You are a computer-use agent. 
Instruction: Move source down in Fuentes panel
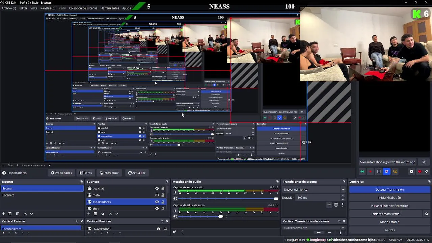(x=117, y=214)
